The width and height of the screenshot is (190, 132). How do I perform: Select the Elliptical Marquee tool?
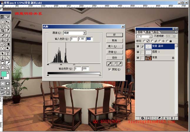3,22
